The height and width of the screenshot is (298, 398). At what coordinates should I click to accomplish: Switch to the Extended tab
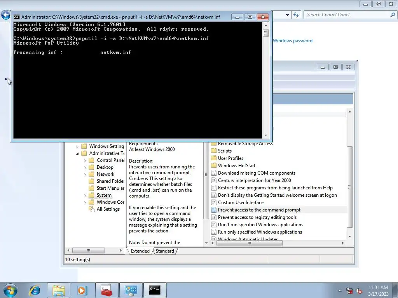[x=140, y=251]
